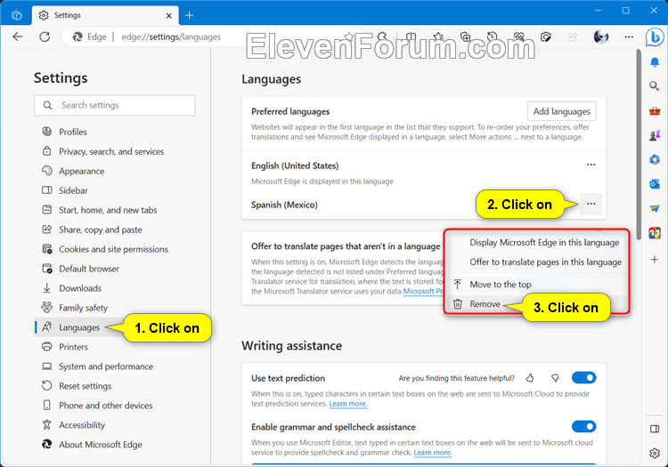Open the Outlook sidebar icon

click(x=655, y=184)
